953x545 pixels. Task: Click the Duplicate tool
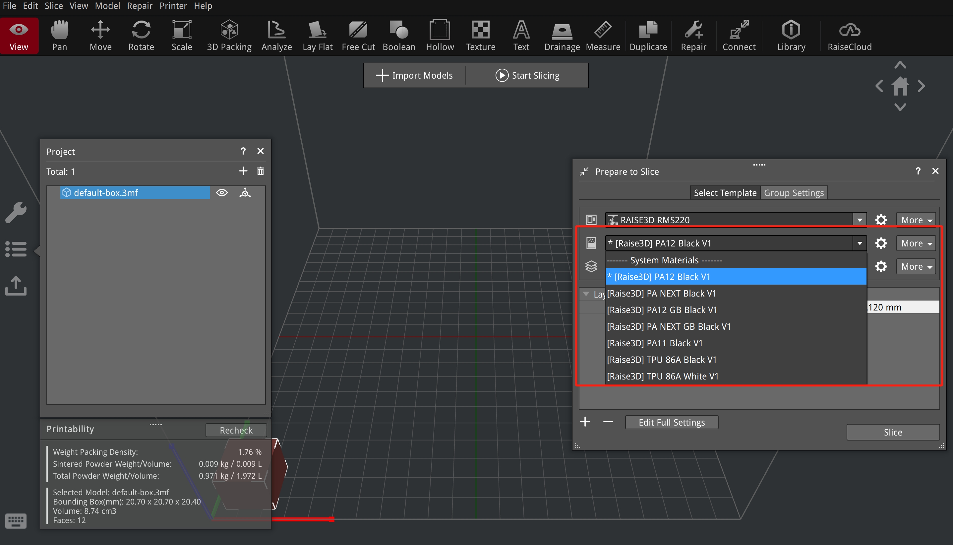point(648,36)
